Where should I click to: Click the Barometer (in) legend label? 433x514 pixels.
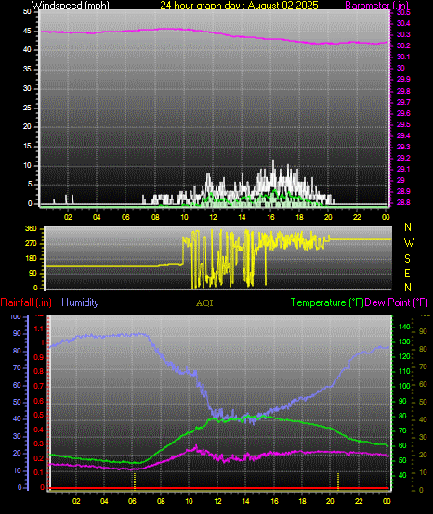pyautogui.click(x=377, y=6)
